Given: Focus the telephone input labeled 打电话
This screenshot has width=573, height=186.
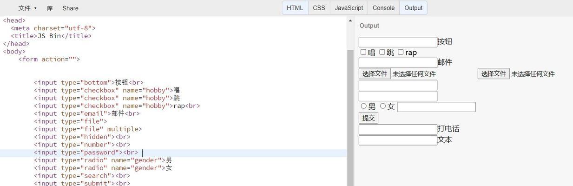Looking at the screenshot, I should point(398,129).
